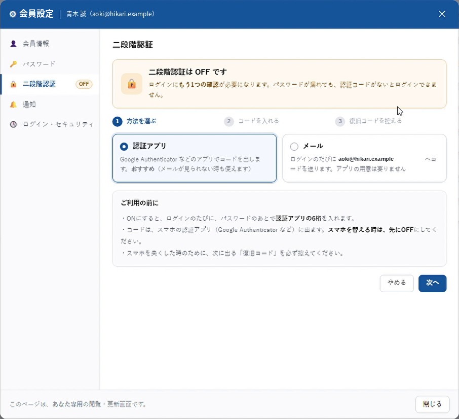Click the lock icon in sidebar 二段階認証
459x419 pixels.
(x=13, y=84)
